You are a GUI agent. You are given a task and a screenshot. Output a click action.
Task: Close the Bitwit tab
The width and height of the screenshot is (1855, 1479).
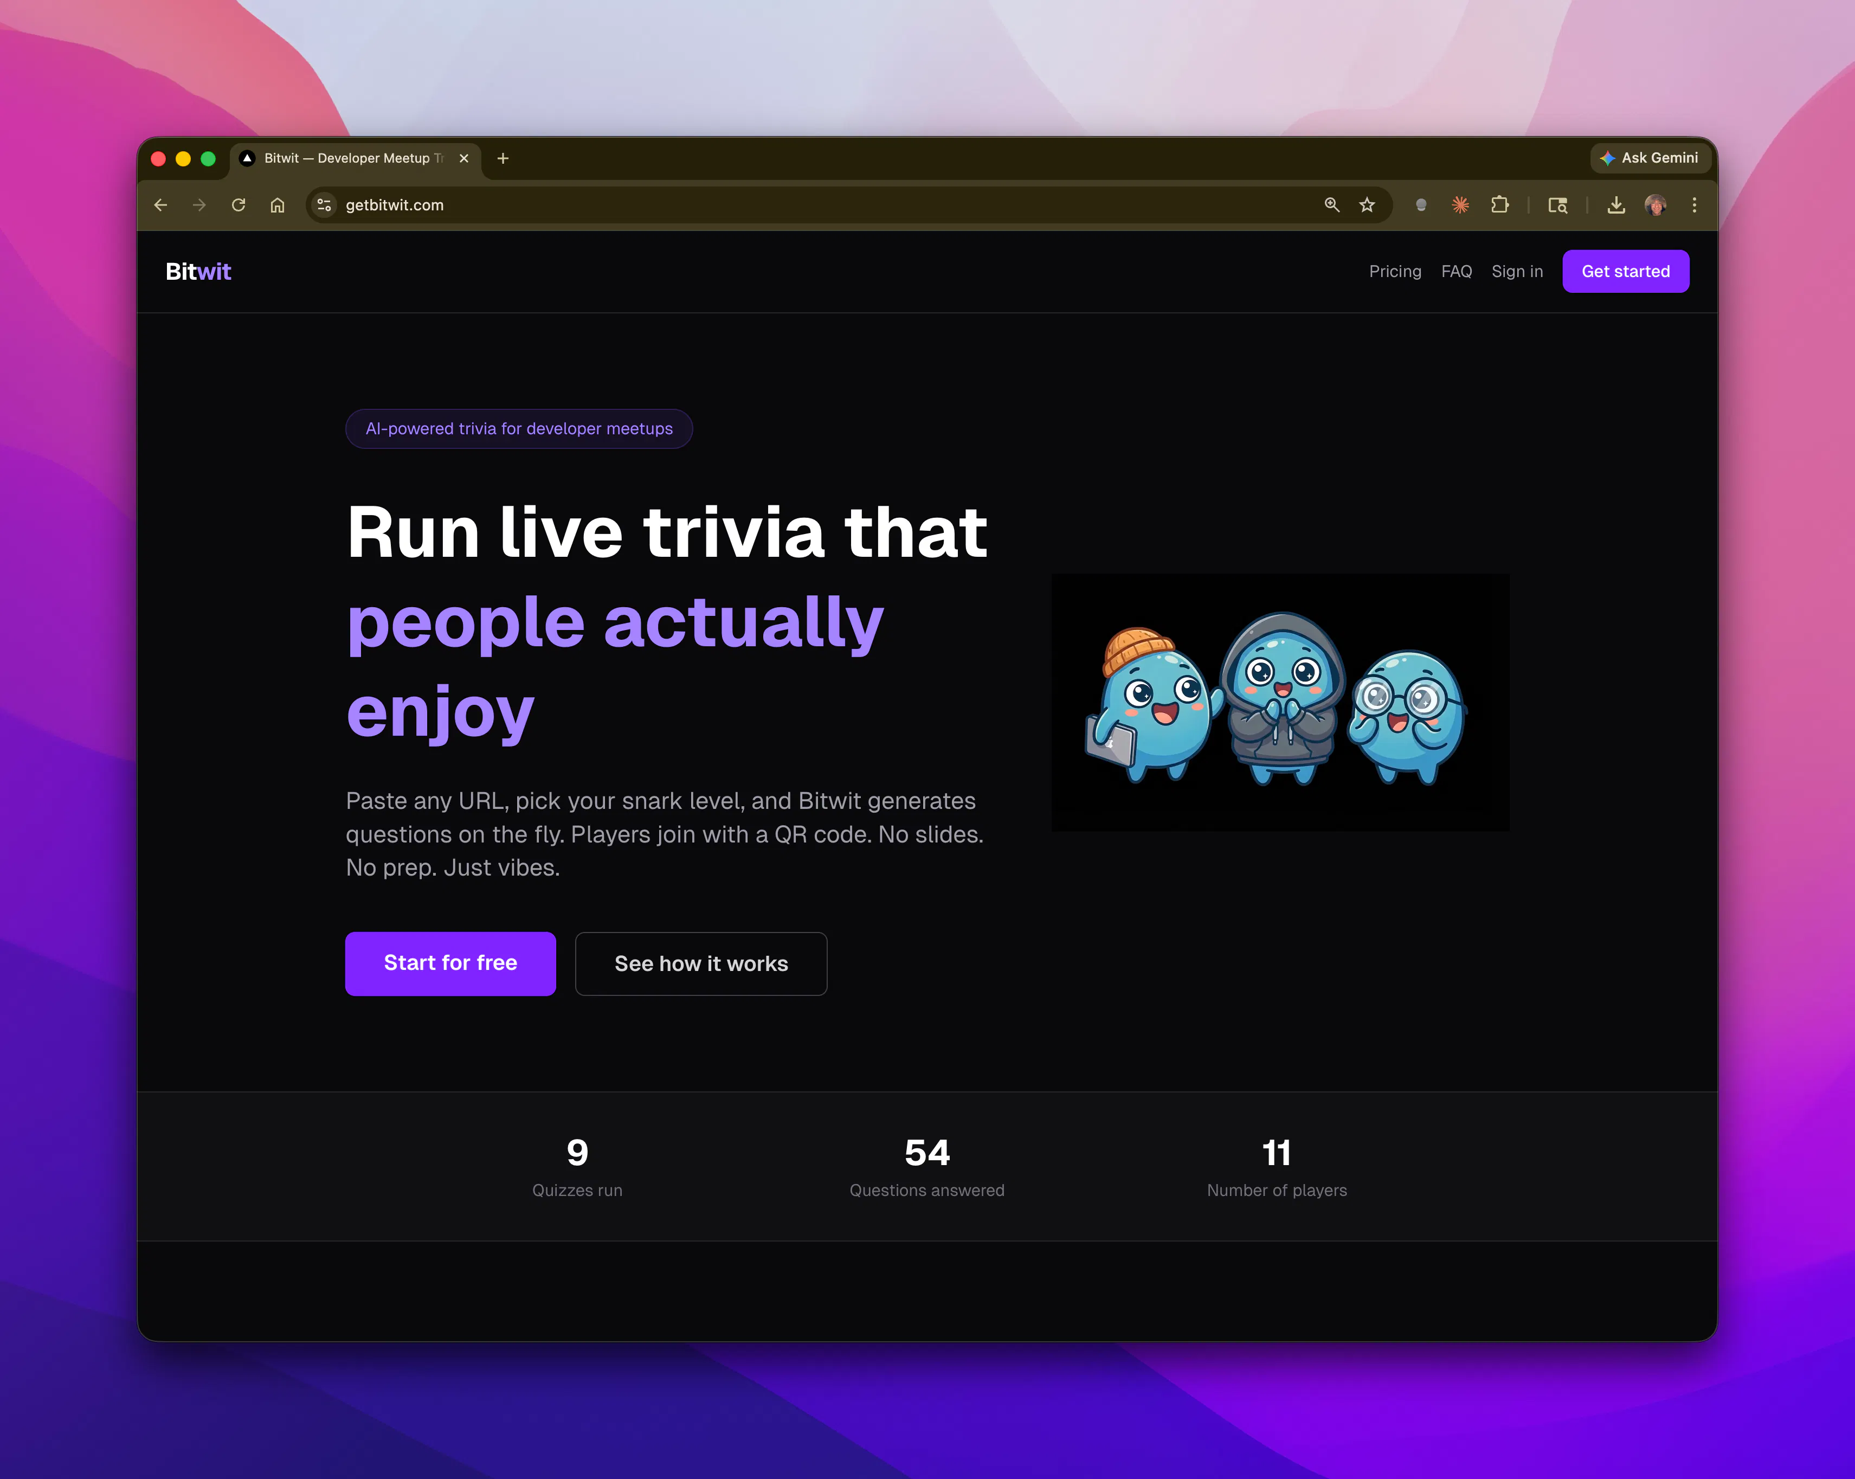(x=464, y=158)
